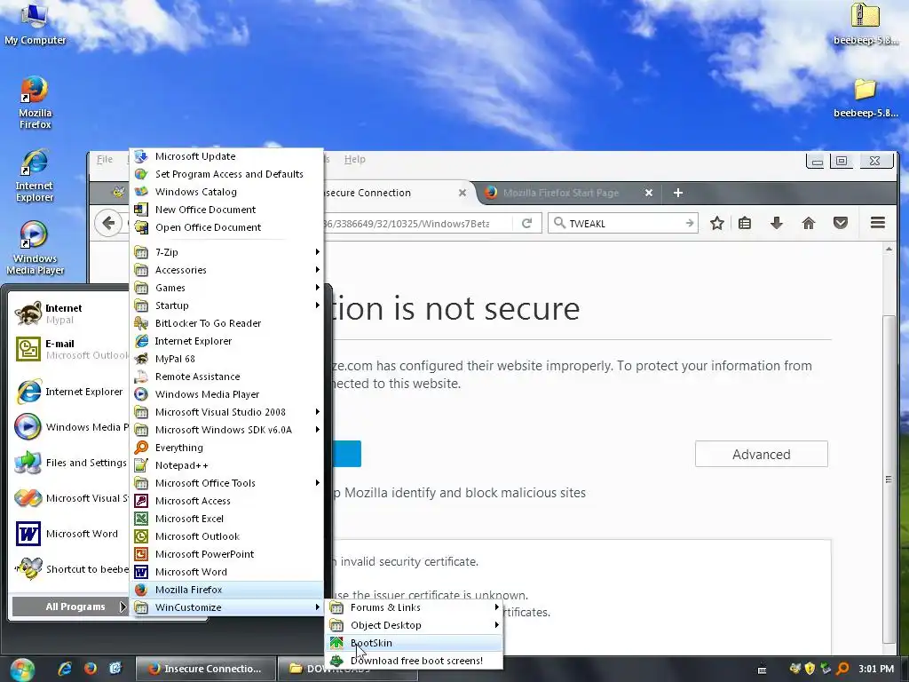
Task: Open Internet Mypal in Start menu
Action: pyautogui.click(x=69, y=313)
